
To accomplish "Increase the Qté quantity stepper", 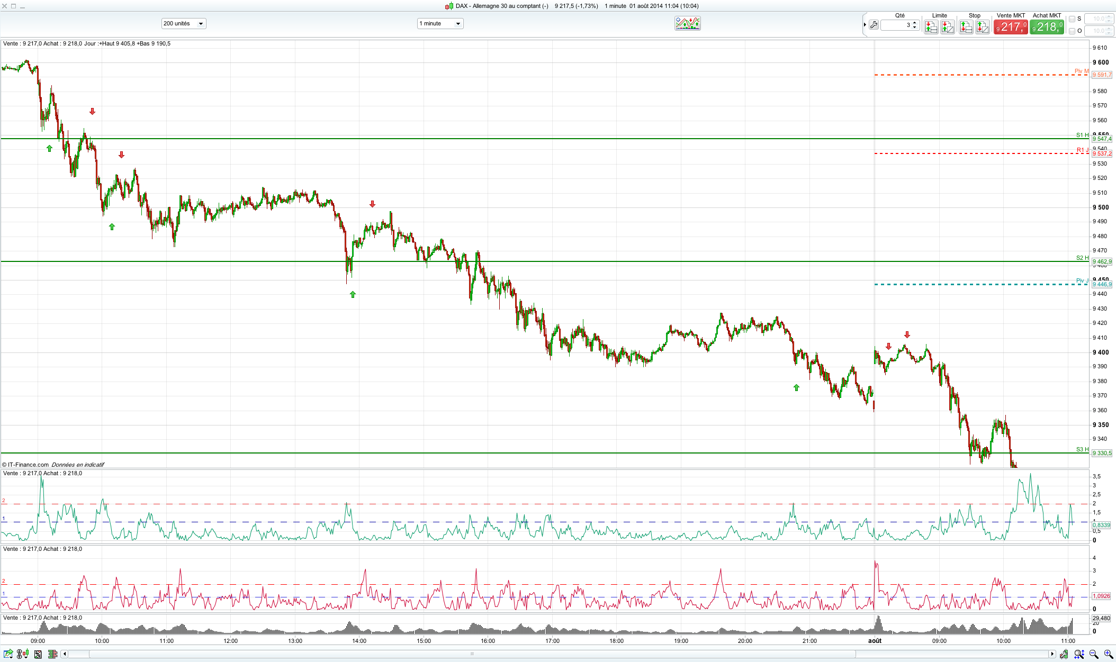I will point(915,23).
